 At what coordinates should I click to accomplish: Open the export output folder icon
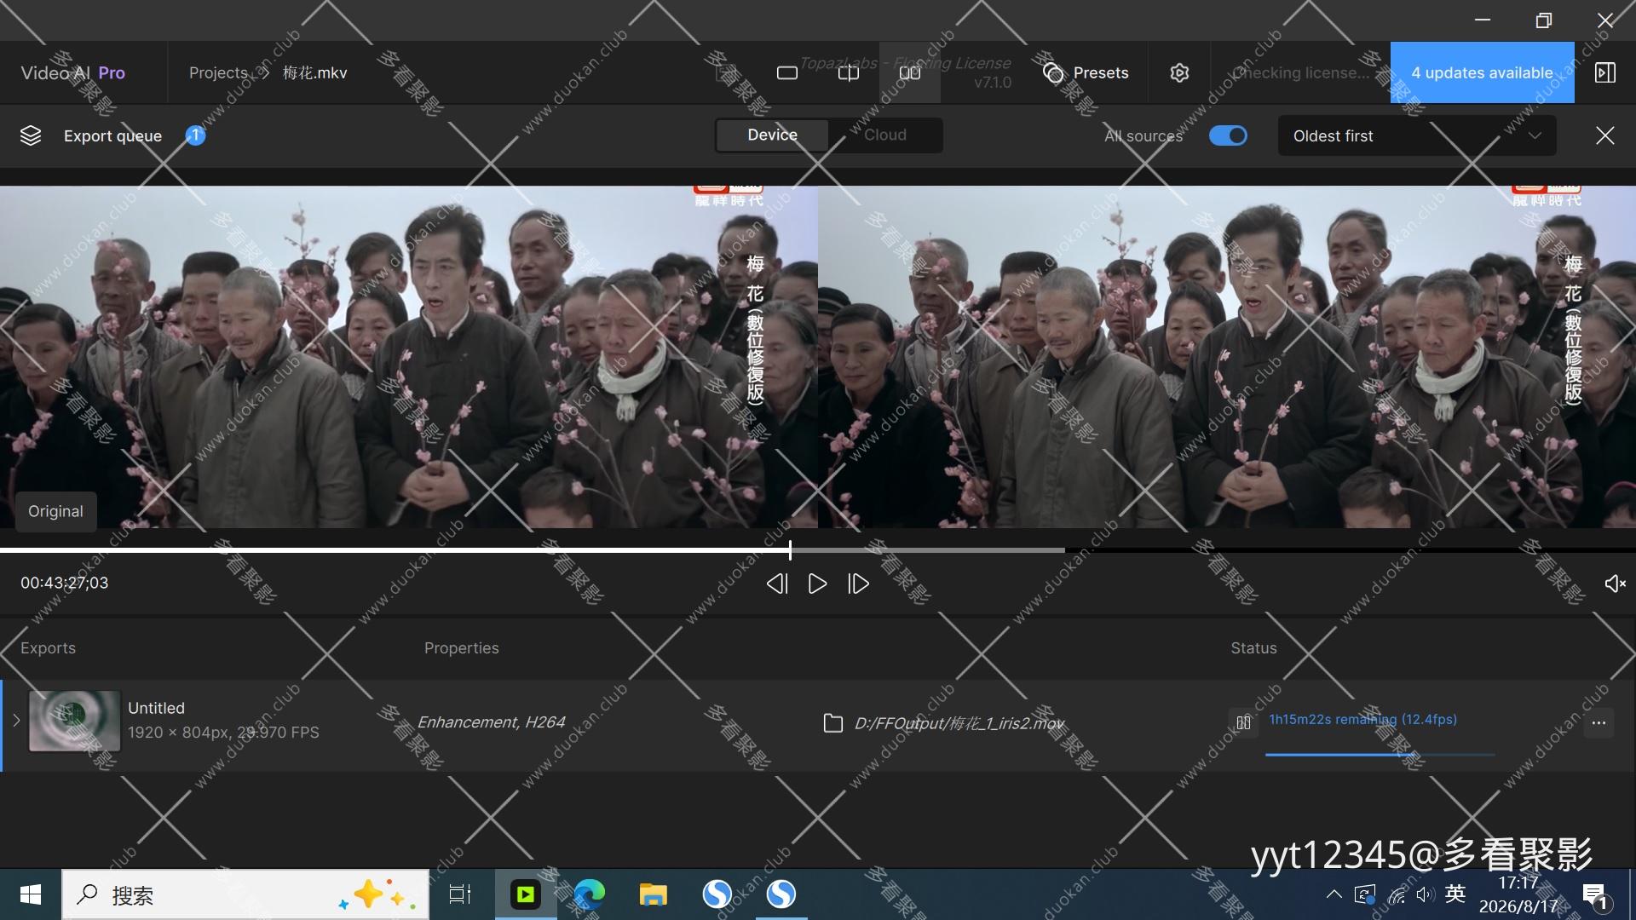[x=832, y=723]
